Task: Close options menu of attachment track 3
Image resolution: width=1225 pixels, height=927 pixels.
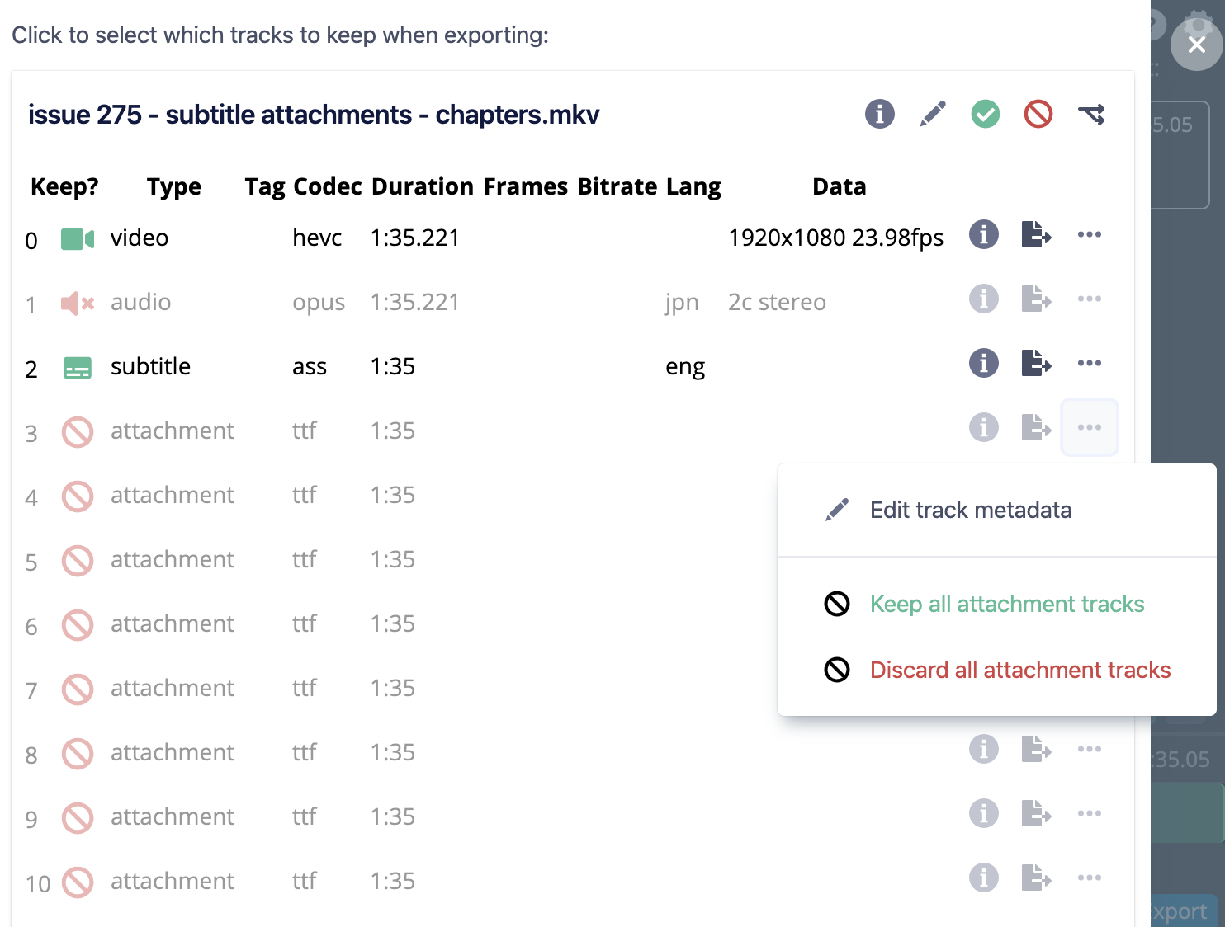Action: [x=1090, y=427]
